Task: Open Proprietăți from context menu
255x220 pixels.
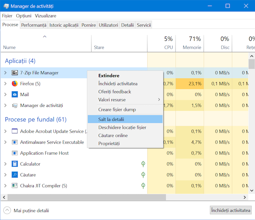Action: [125, 143]
